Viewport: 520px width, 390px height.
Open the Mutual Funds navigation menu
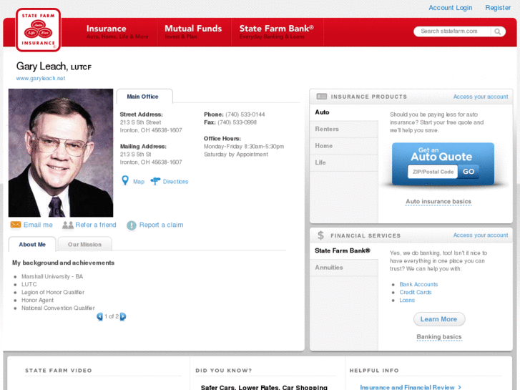pyautogui.click(x=193, y=32)
